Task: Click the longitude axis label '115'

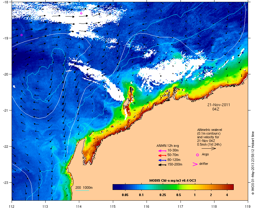Action: pos(113,206)
